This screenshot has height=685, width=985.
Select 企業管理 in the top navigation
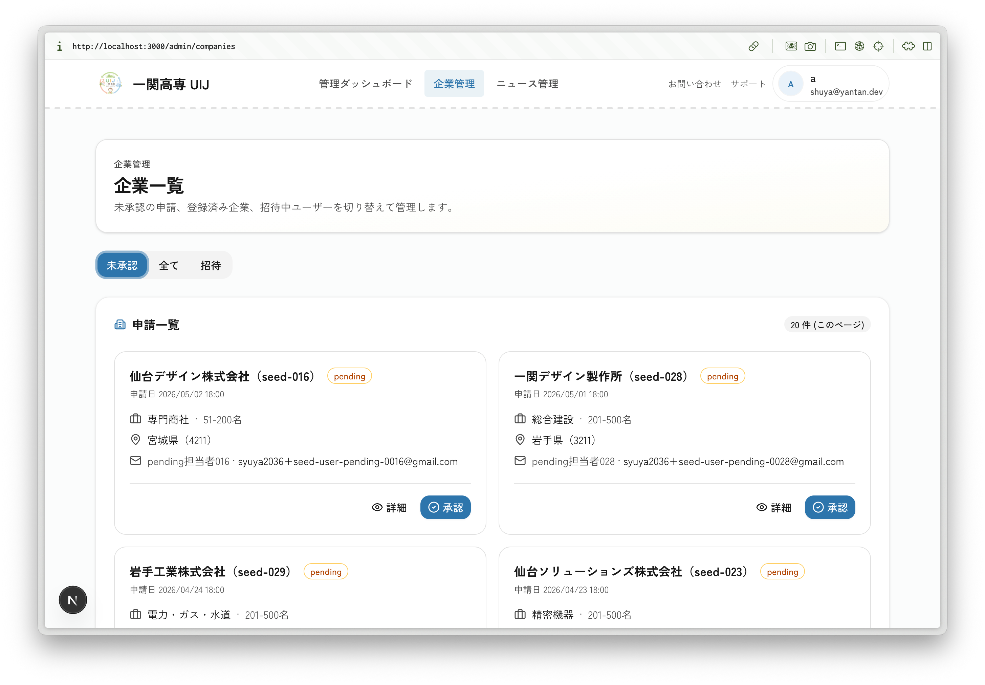pyautogui.click(x=454, y=84)
